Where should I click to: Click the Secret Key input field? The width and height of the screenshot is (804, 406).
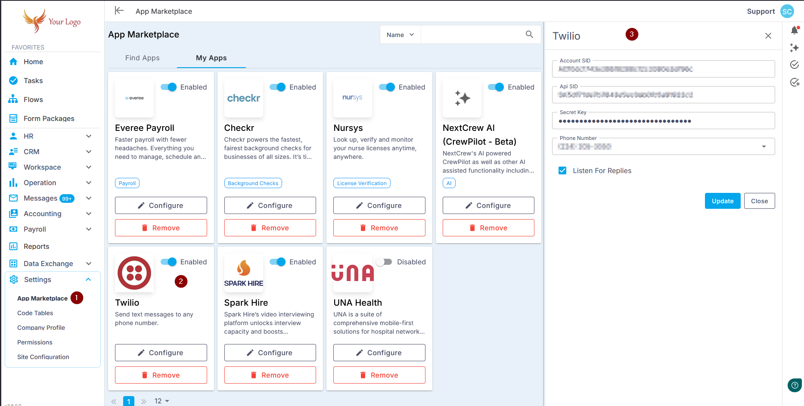point(663,121)
